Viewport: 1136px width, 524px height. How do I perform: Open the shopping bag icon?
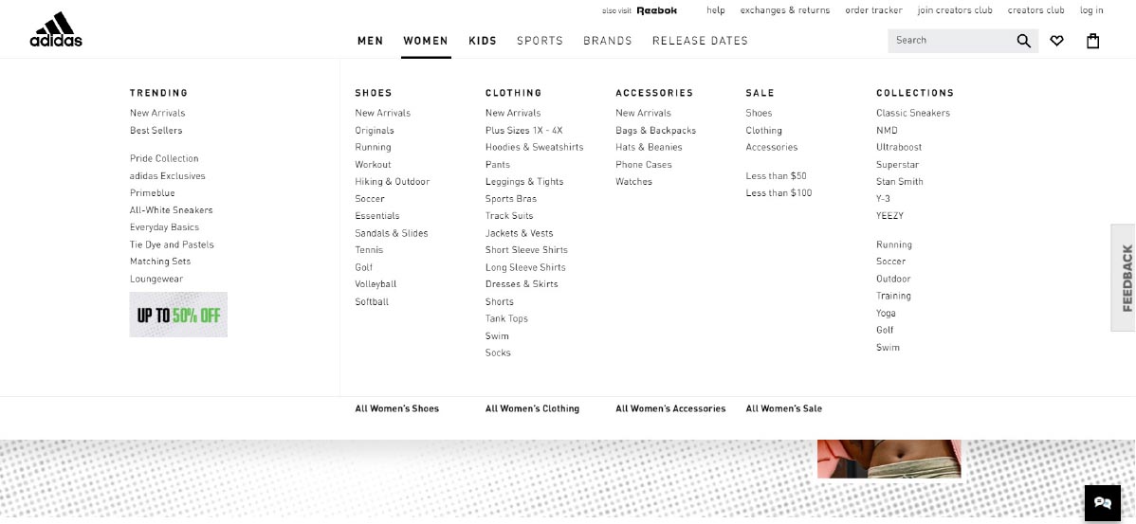1092,41
